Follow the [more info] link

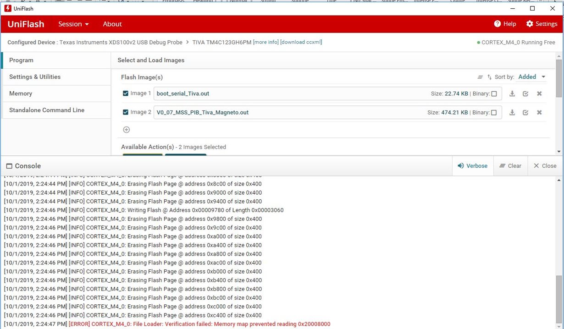click(266, 42)
